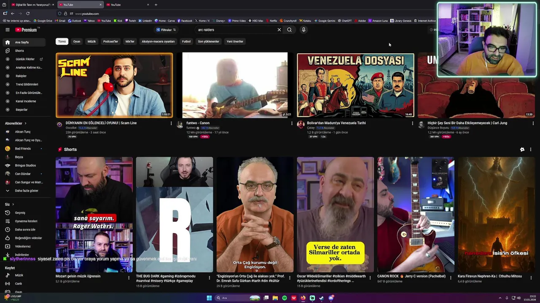Open more options for Venezuela Tarihi video
This screenshot has height=303, width=540.
[412, 123]
